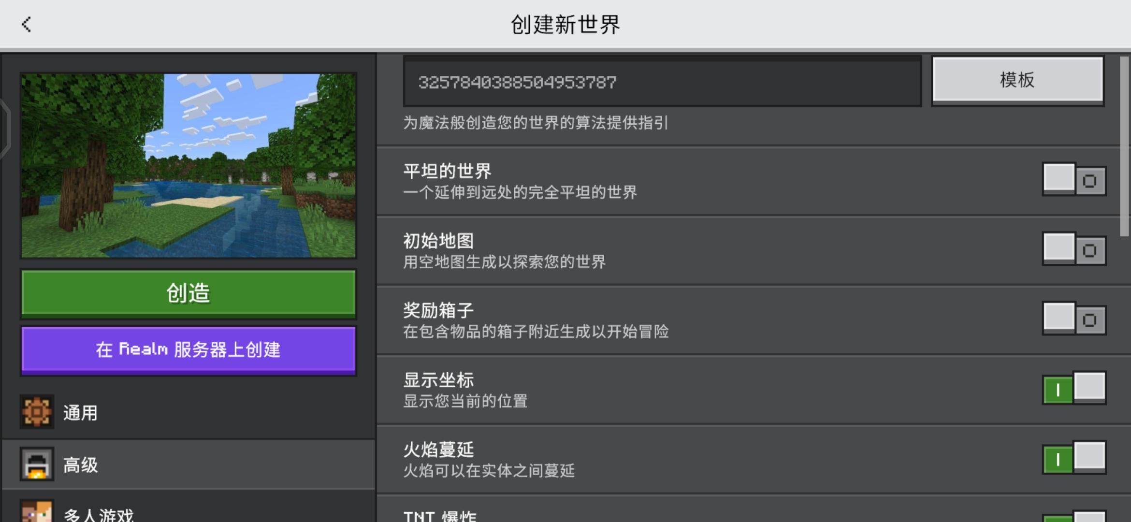
Task: Enable the 初始地图 switch
Action: 1074,249
